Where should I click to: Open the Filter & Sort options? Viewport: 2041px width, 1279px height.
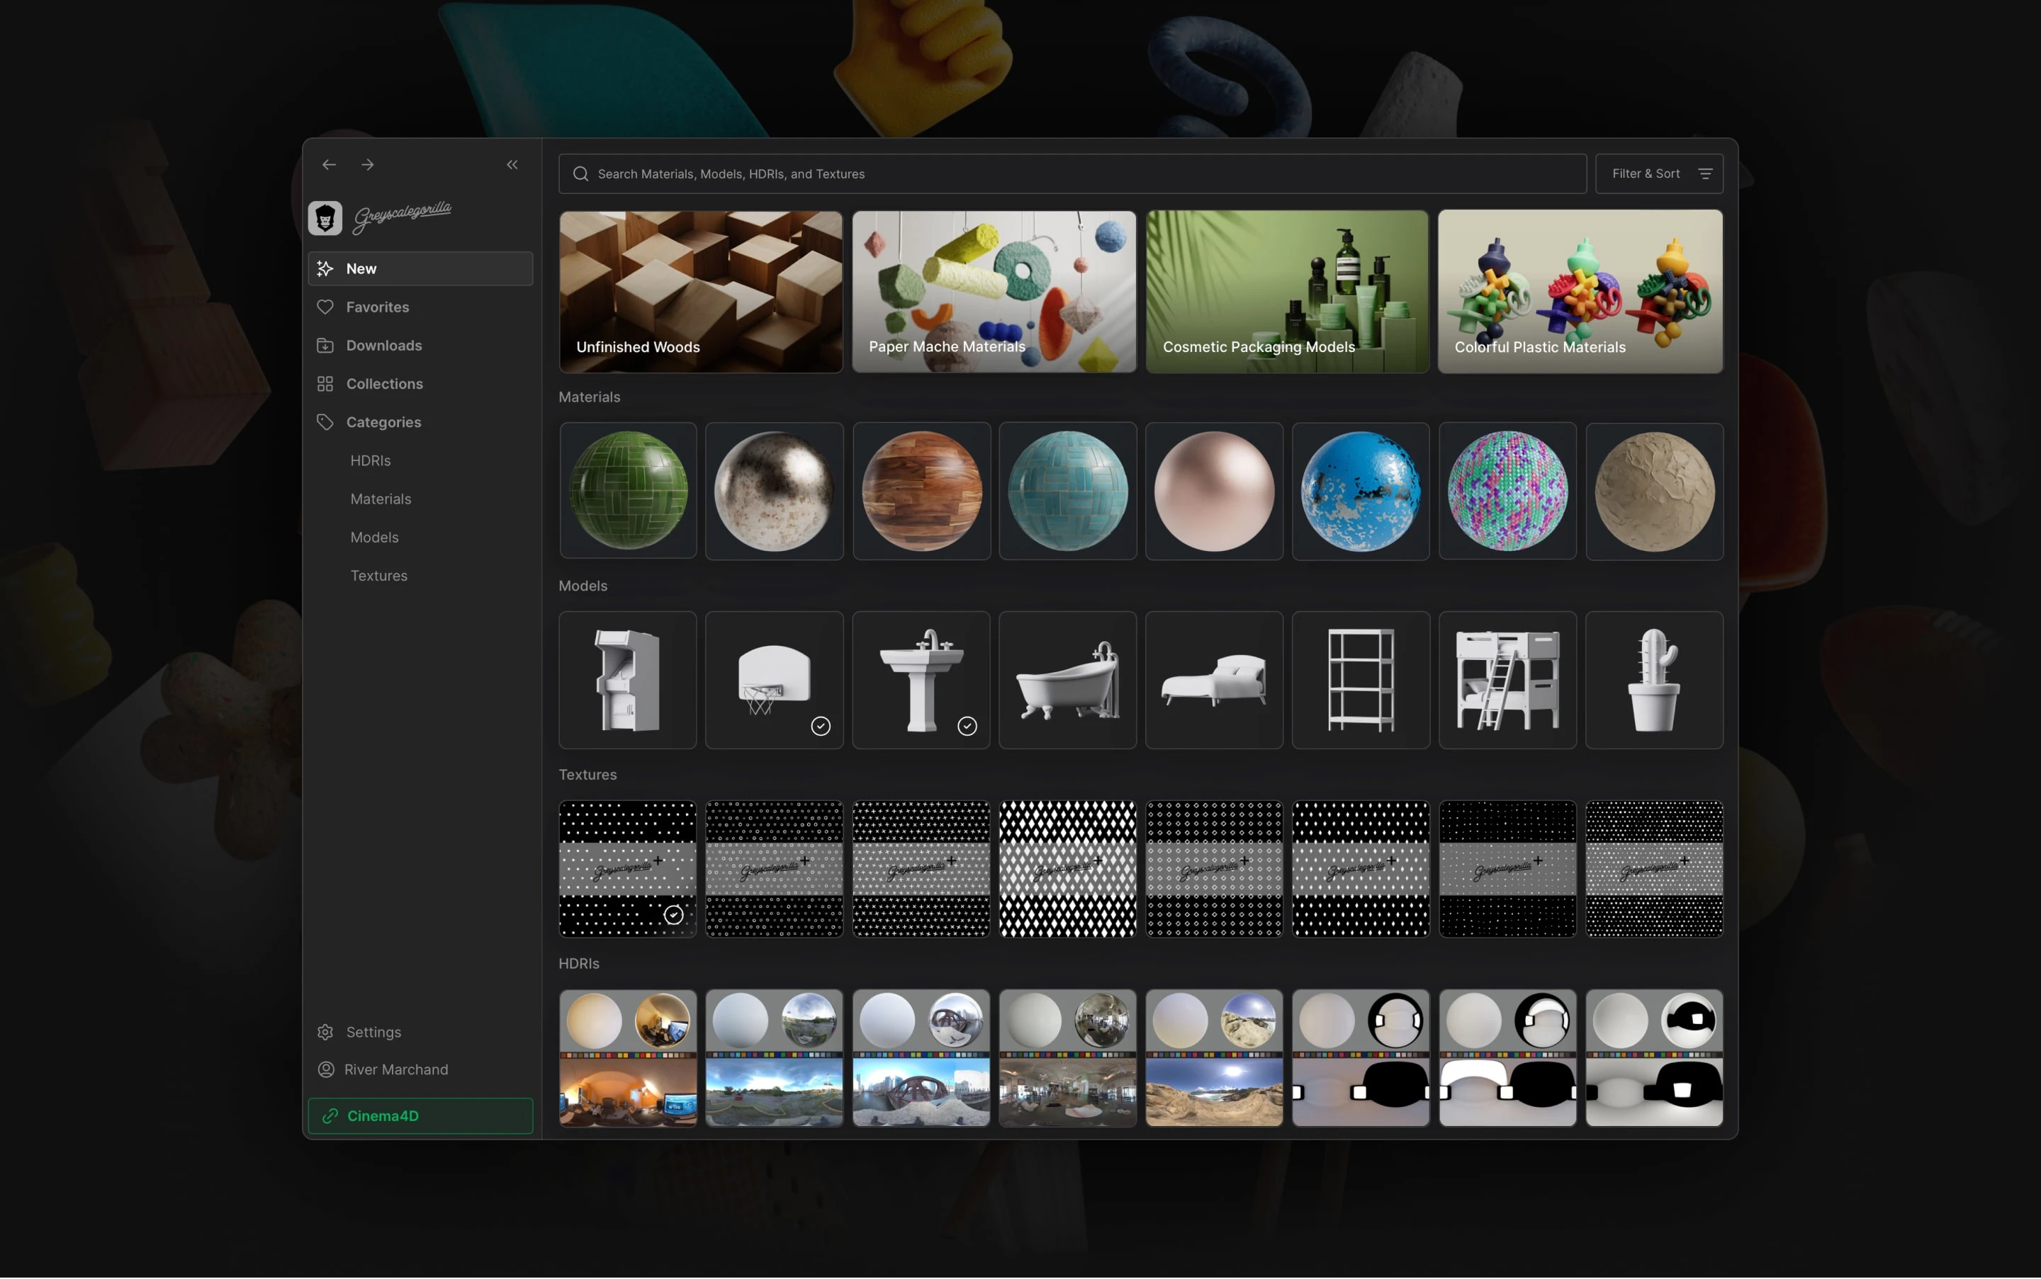point(1658,174)
